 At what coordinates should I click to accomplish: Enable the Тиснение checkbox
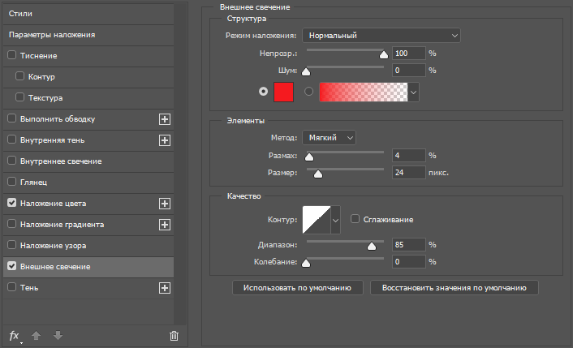point(11,55)
